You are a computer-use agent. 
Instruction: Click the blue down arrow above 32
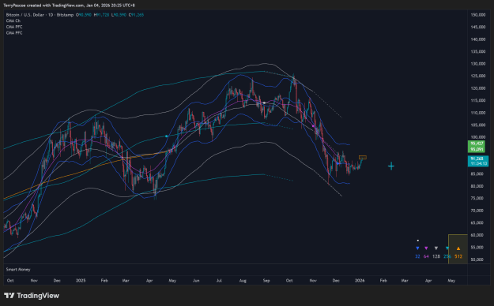(417, 248)
